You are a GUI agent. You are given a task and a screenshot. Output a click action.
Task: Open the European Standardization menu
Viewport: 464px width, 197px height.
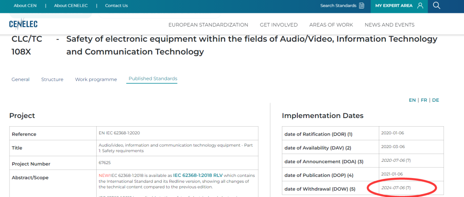(x=208, y=25)
